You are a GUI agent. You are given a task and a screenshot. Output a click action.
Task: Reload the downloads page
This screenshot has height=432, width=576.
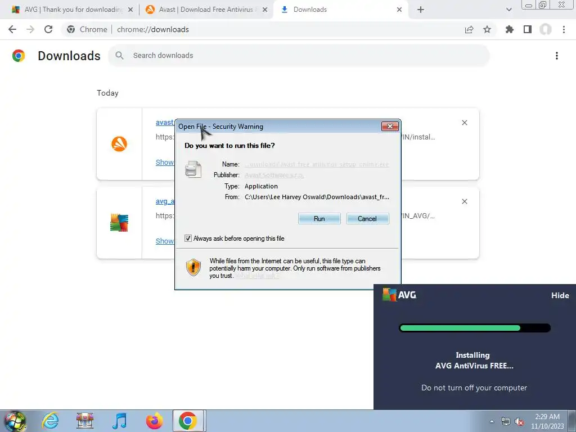point(48,29)
